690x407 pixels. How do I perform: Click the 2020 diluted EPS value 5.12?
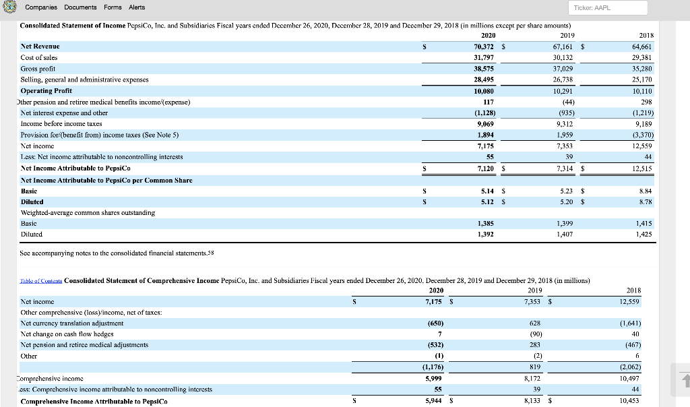[x=487, y=202]
